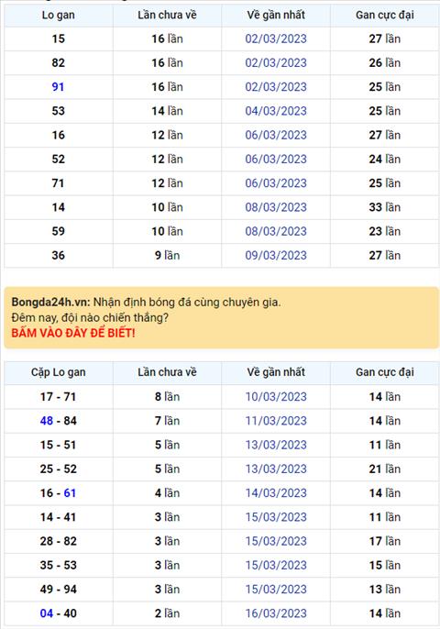Click the 7 lần cell for pair 48 - 84
Viewport: 440px width, 629px height.
click(167, 421)
